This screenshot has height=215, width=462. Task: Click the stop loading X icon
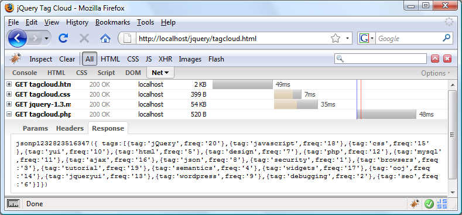[84, 38]
